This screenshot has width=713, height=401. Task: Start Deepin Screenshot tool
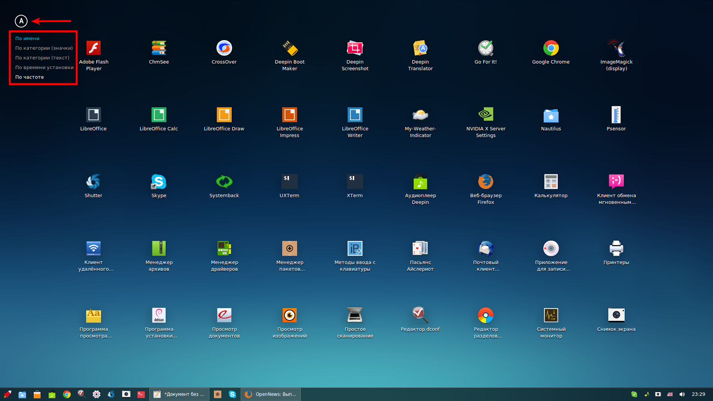(355, 48)
